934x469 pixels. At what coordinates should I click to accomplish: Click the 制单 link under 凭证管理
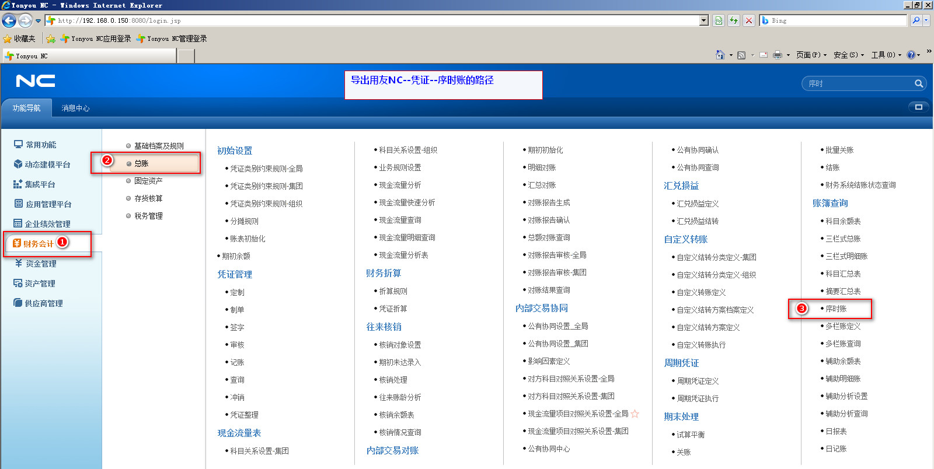[237, 310]
